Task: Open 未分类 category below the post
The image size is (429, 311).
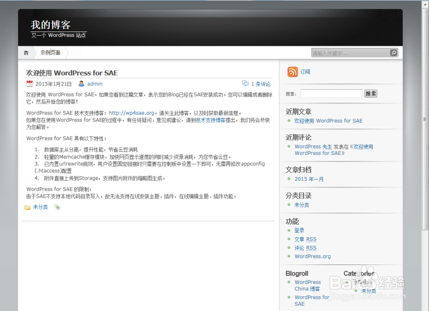Action: 40,207
